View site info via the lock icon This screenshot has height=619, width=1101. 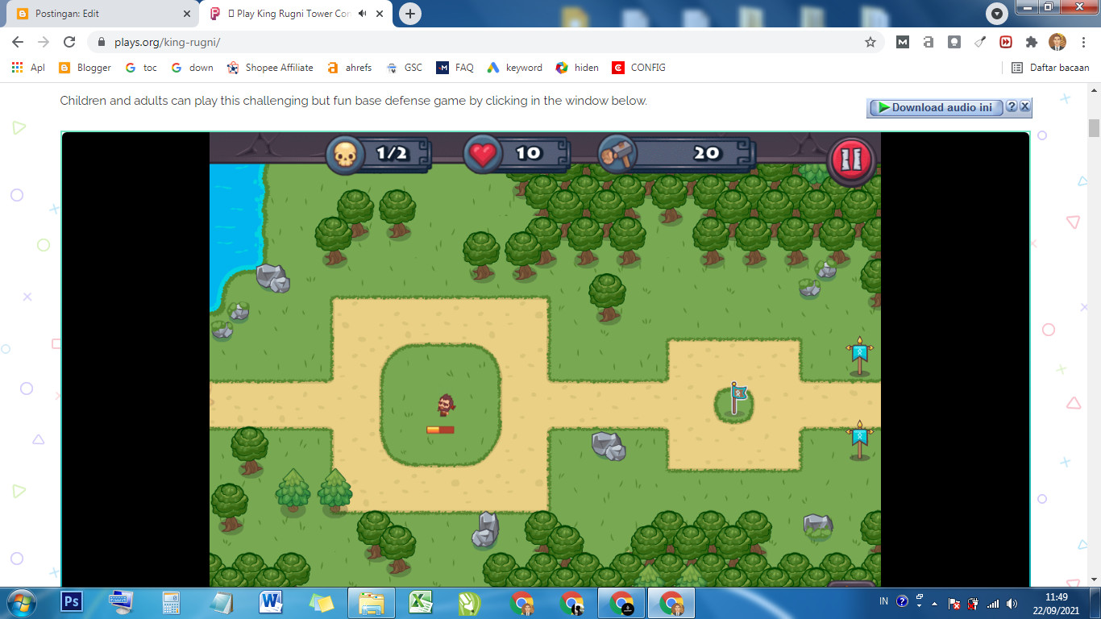(102, 42)
